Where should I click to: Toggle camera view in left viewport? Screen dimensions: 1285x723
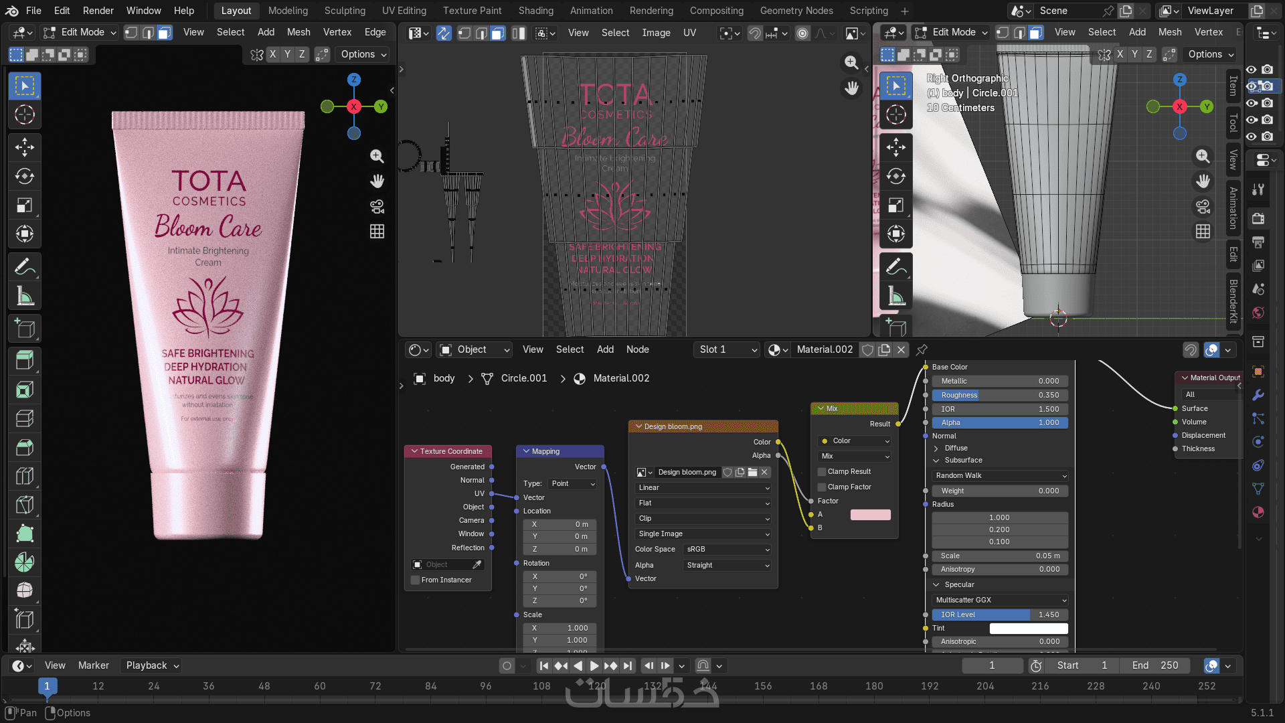[377, 206]
